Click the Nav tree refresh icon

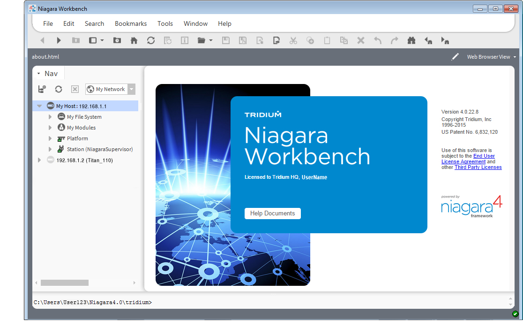[59, 89]
